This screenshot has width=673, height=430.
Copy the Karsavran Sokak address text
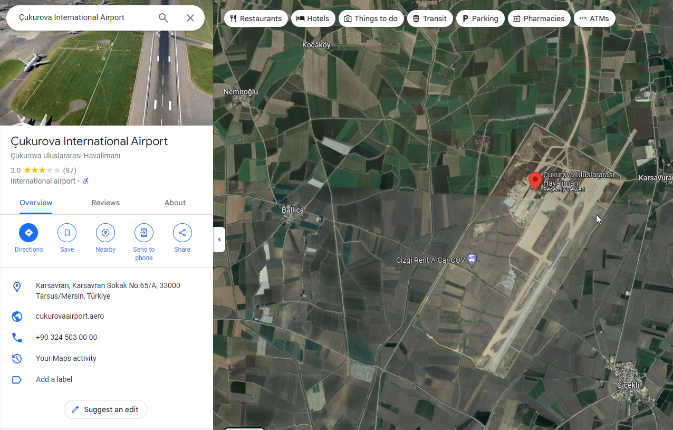(108, 291)
